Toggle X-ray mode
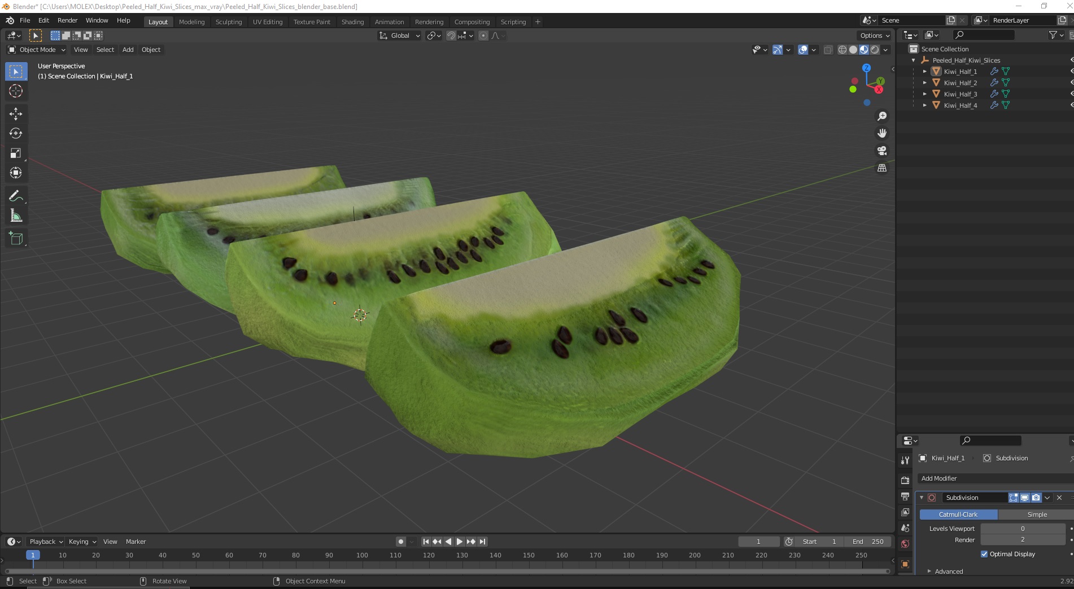 tap(828, 50)
